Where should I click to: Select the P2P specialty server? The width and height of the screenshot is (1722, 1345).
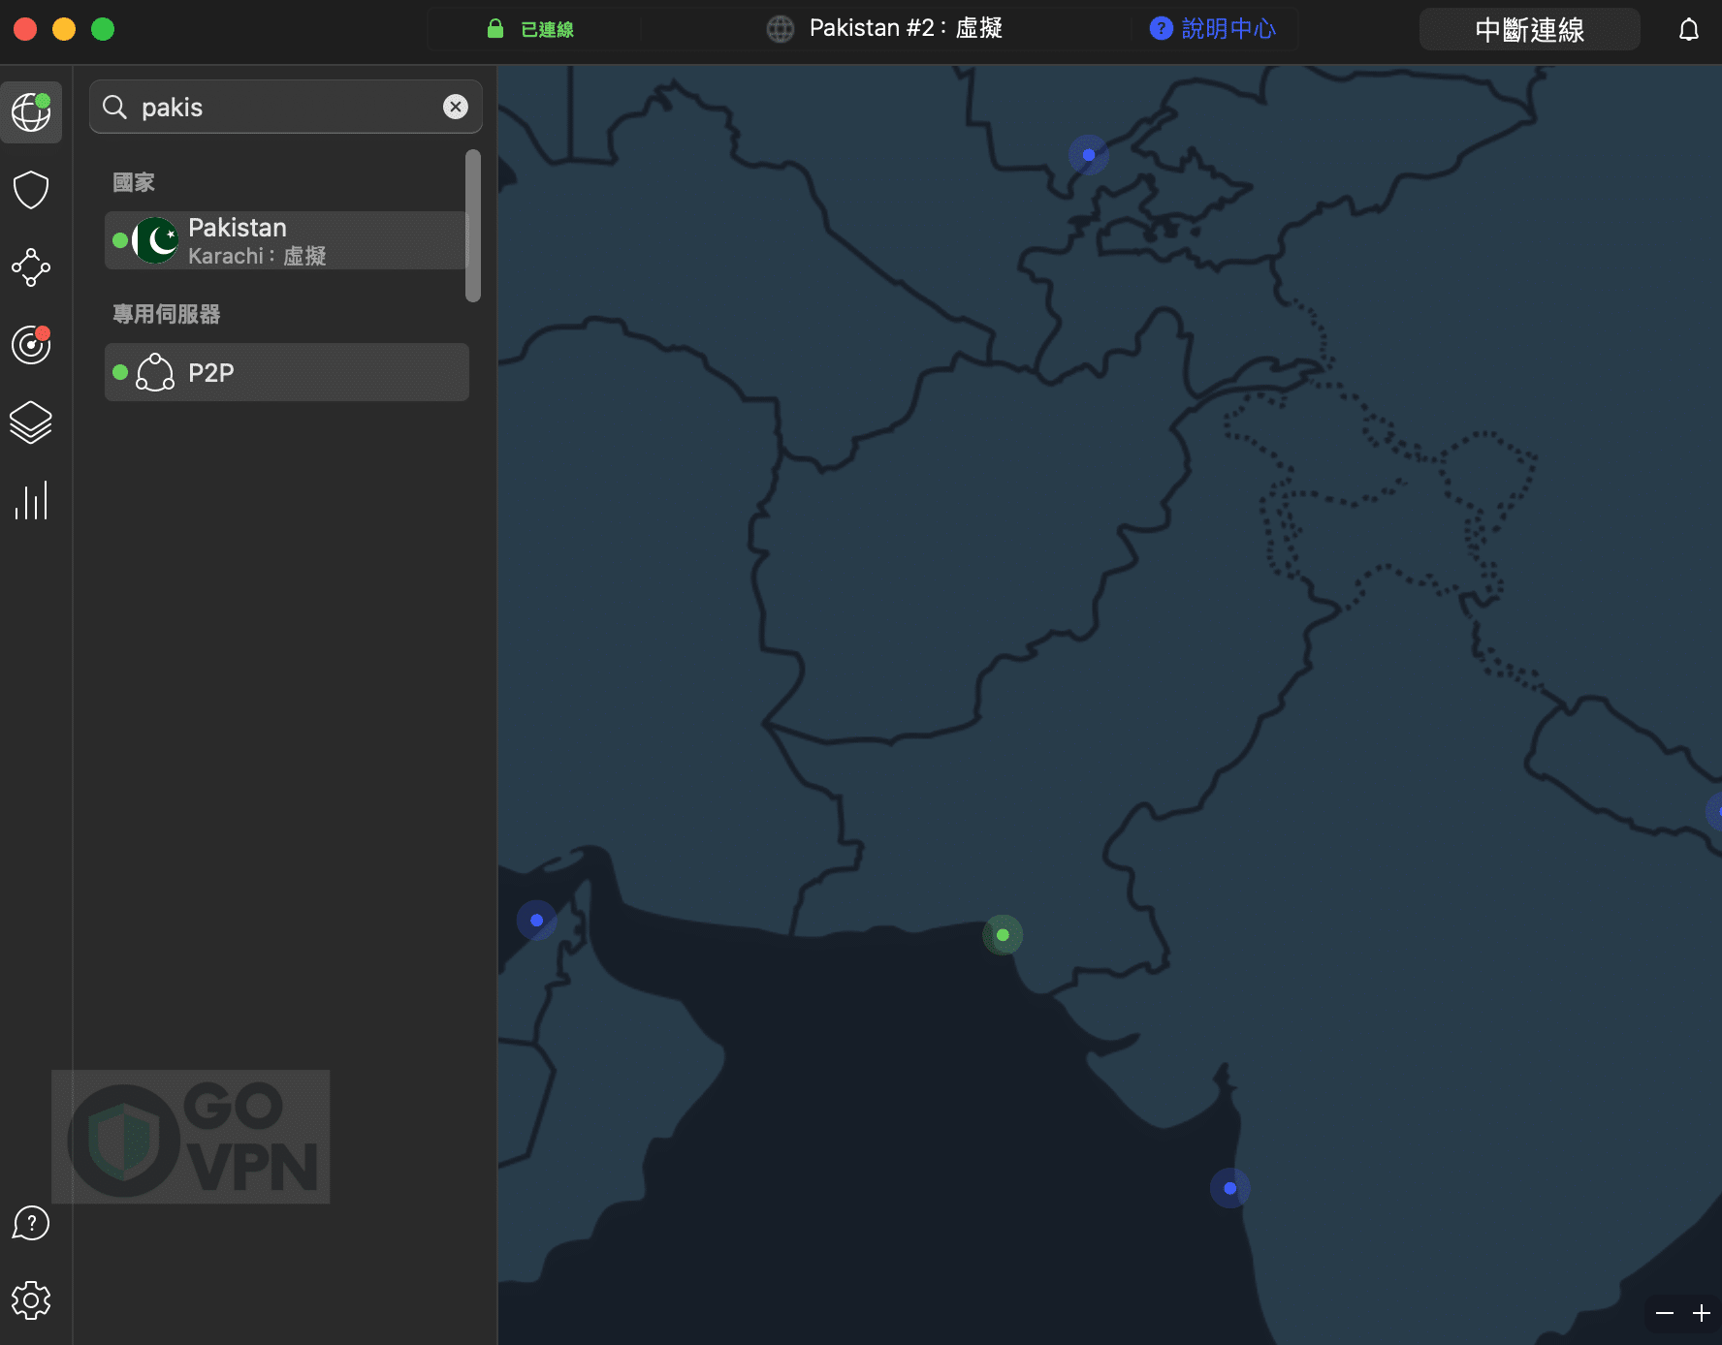coord(286,372)
